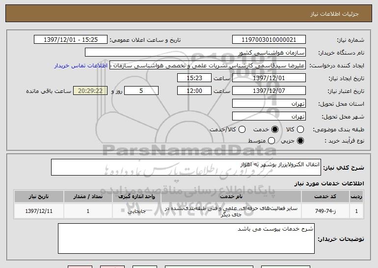
Task: Click the ساعت باقی مانده label
Action: (x=49, y=91)
